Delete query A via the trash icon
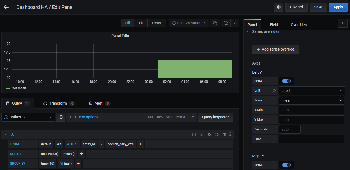Screen dimensions: 350x170 pyautogui.click(x=224, y=134)
